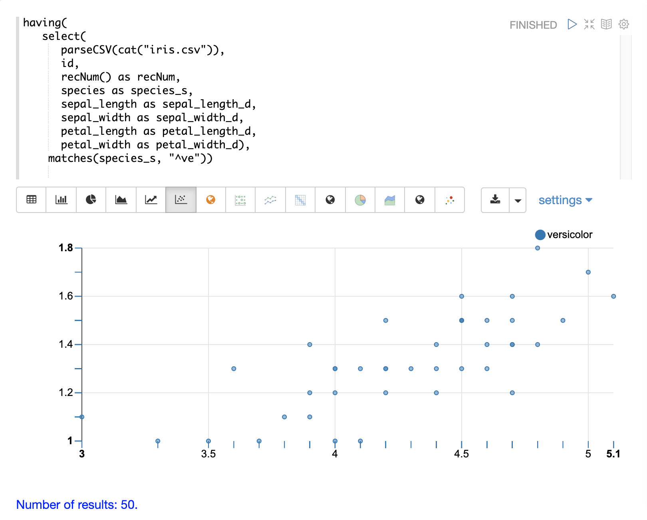Toggle editor visibility with collapse arrows icon

(589, 24)
